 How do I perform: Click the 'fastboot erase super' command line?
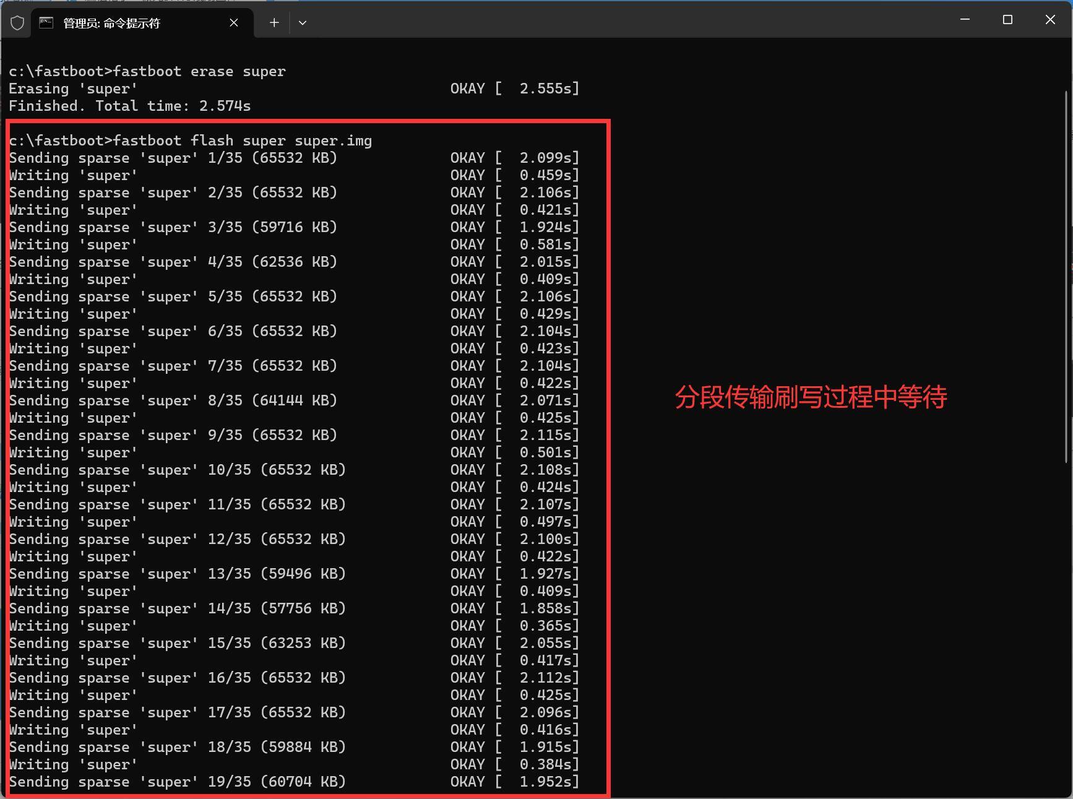(x=147, y=71)
